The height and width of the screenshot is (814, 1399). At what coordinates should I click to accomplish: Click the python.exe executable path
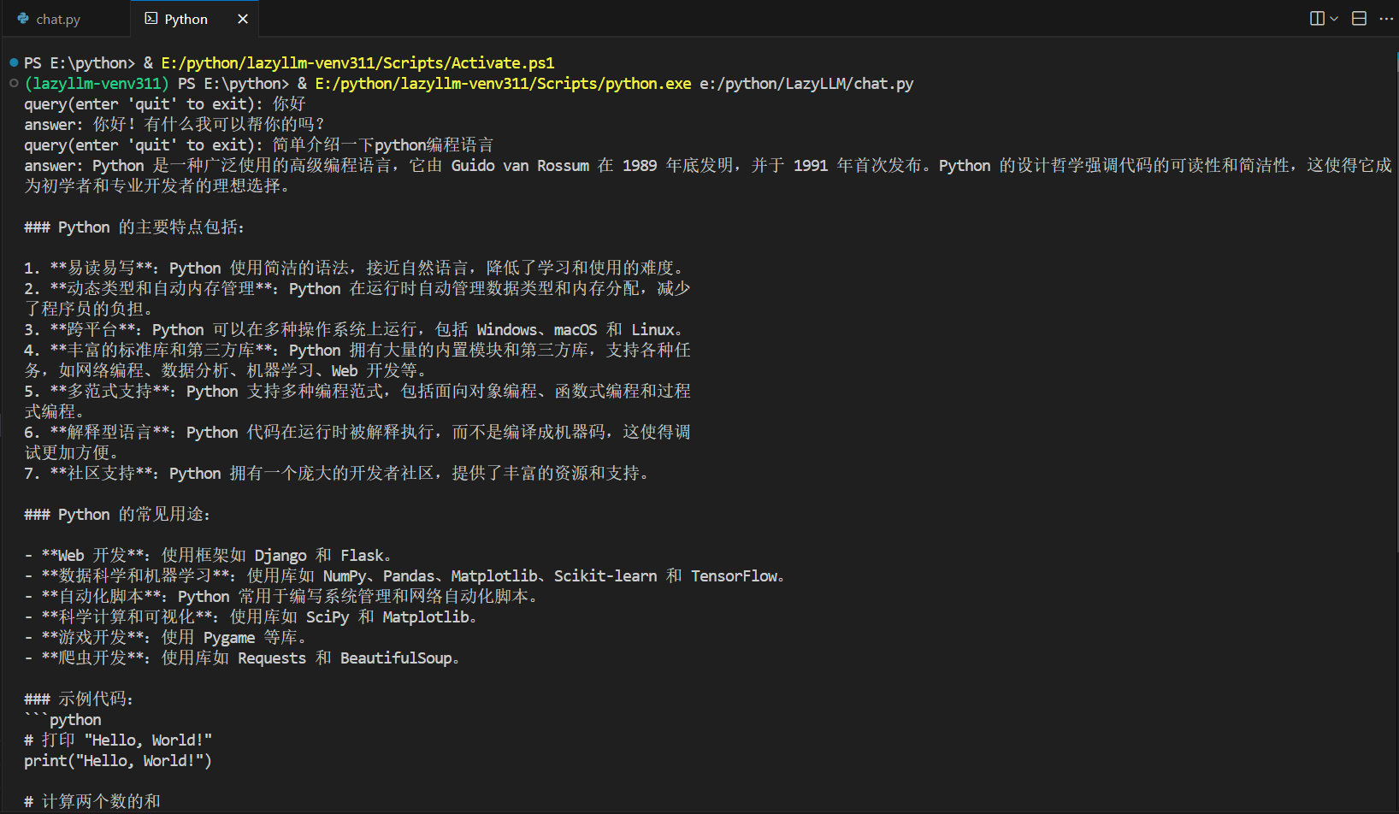click(x=503, y=84)
